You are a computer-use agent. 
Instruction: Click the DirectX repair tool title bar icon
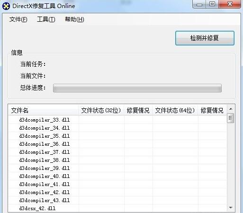coord(6,6)
